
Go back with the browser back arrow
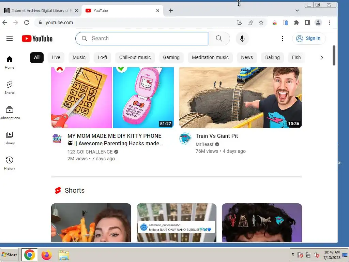pos(5,23)
